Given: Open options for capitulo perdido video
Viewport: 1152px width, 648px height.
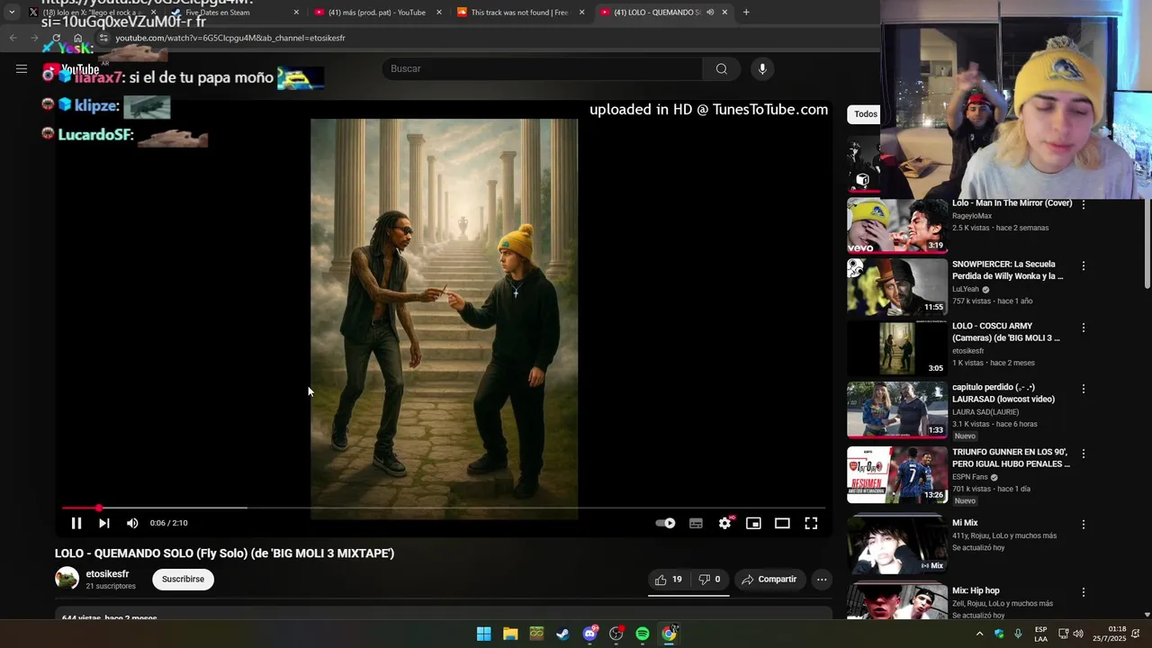Looking at the screenshot, I should (x=1084, y=389).
